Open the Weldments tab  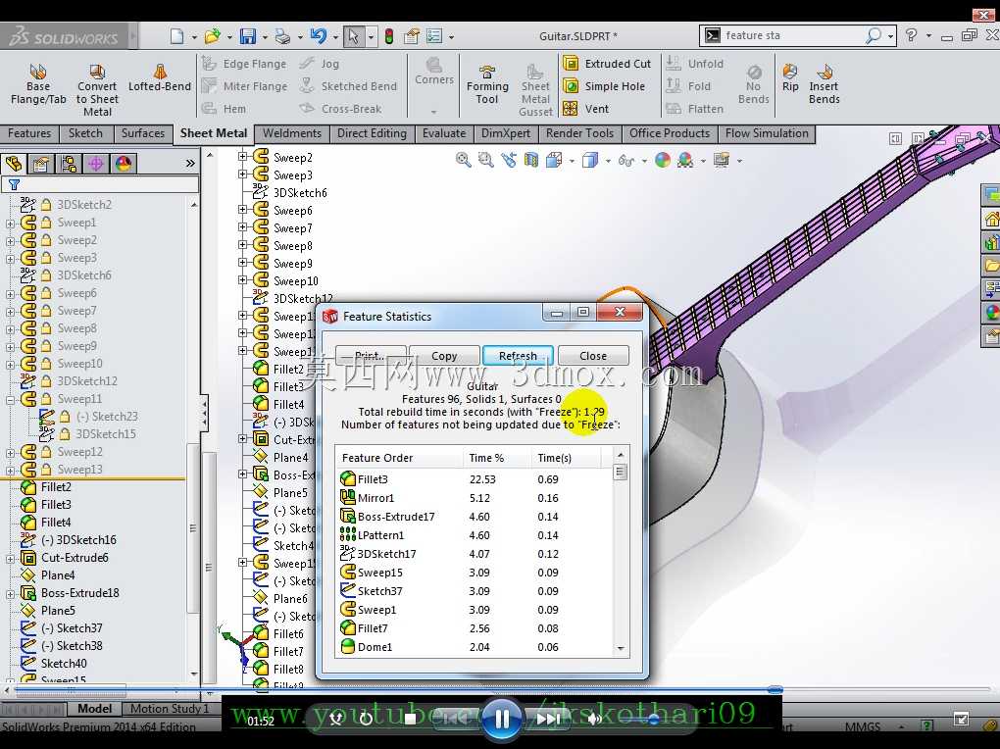[x=292, y=133]
